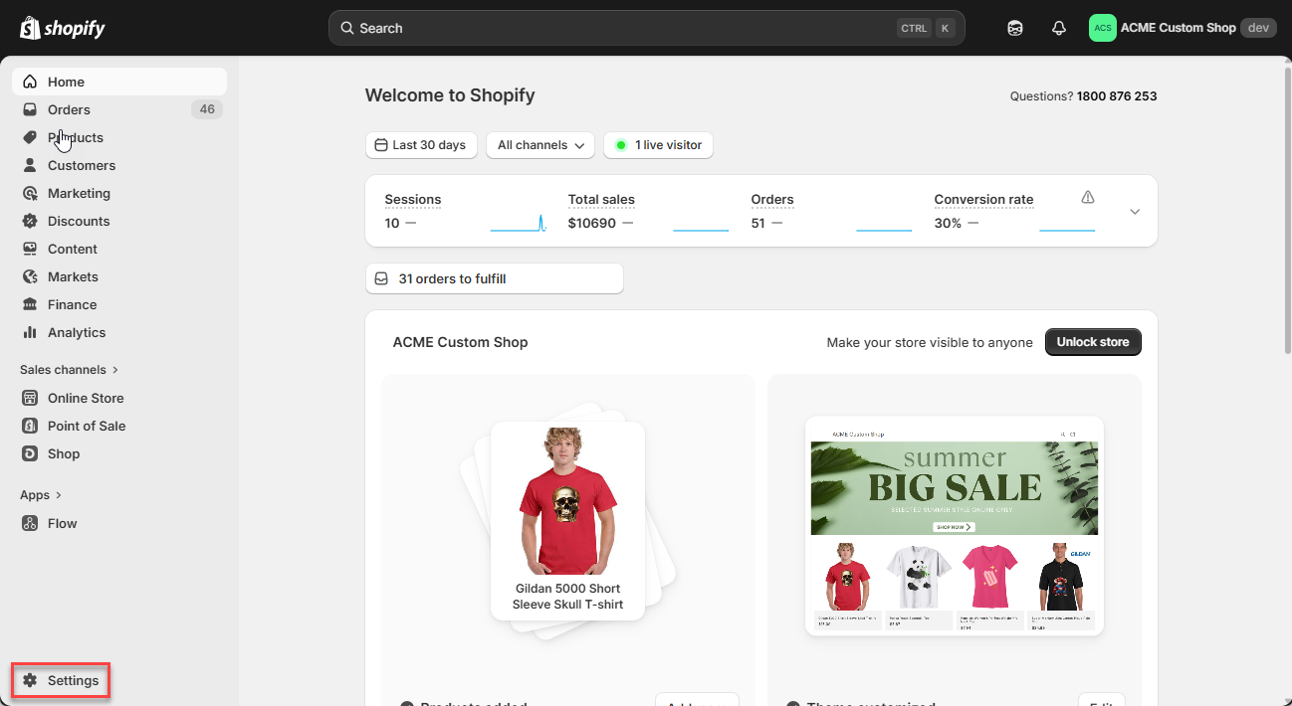The width and height of the screenshot is (1292, 706).
Task: Click the Sessions sparkline chart
Action: point(519,223)
